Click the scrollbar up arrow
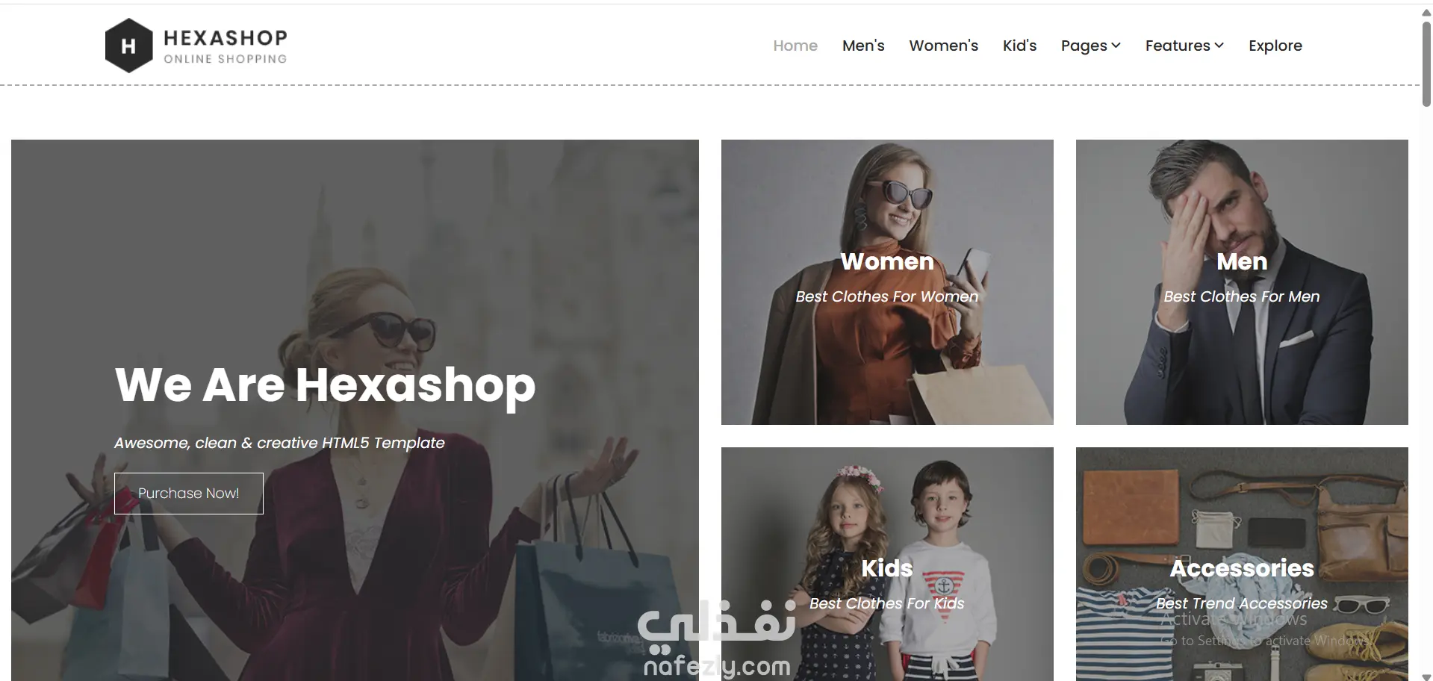The image size is (1433, 681). coord(1426,13)
